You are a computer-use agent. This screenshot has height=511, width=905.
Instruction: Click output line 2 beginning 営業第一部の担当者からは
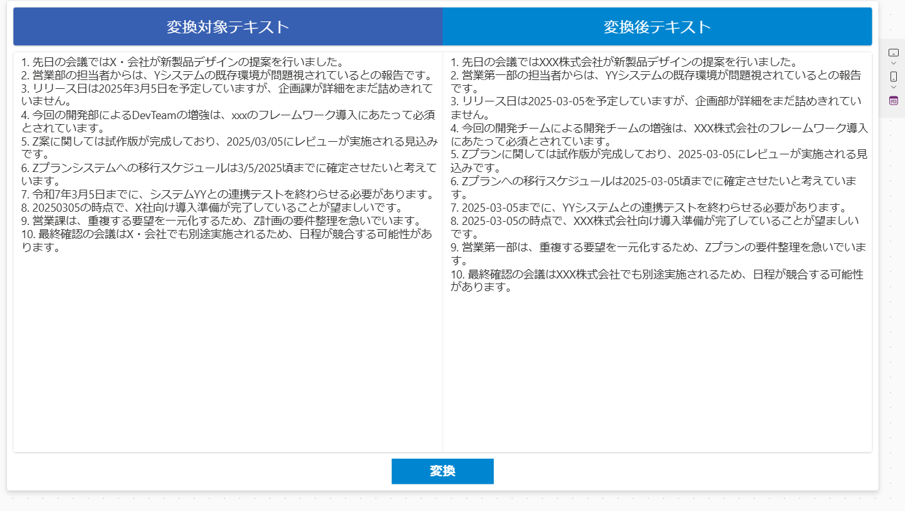[656, 81]
